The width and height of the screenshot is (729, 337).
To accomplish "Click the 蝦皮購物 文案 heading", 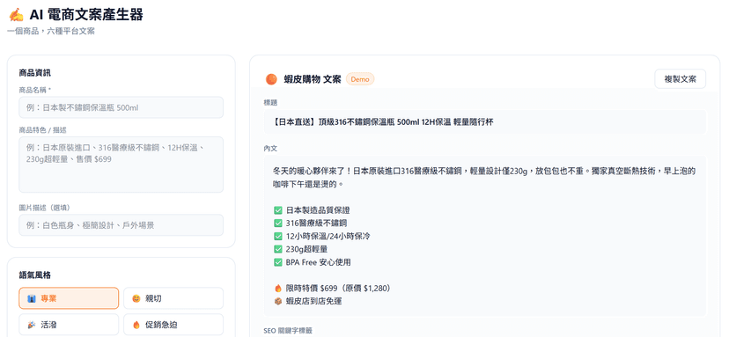I will (313, 79).
